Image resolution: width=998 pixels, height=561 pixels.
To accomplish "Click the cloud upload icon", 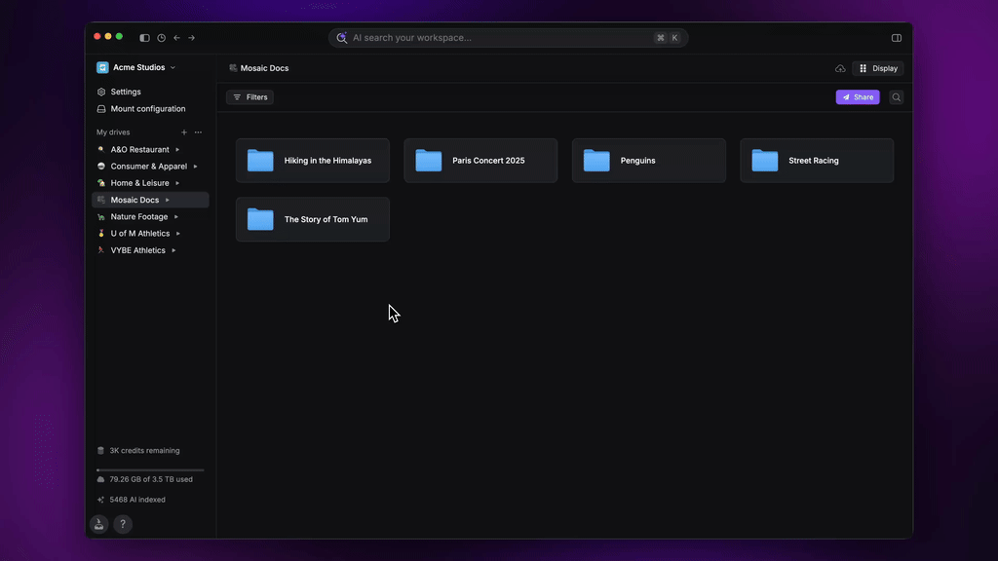I will click(840, 68).
